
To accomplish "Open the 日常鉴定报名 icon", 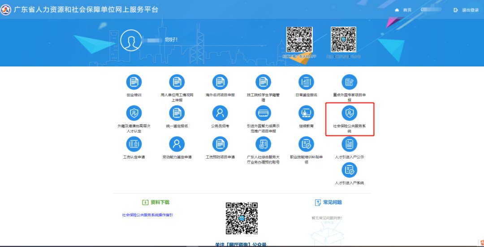I will pos(306,82).
